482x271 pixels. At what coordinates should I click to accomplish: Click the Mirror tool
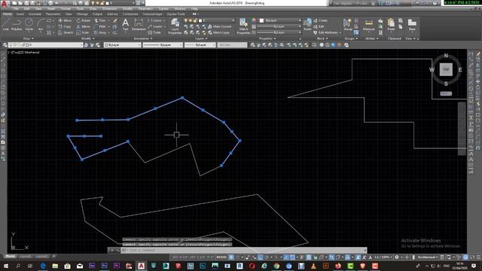[83, 27]
